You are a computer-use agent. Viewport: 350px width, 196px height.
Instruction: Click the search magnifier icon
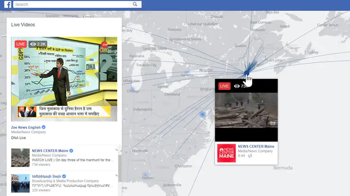coord(135,4)
